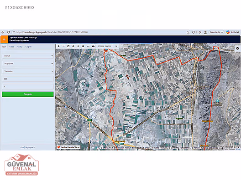Zoom out with the map minus icon

tap(63, 46)
